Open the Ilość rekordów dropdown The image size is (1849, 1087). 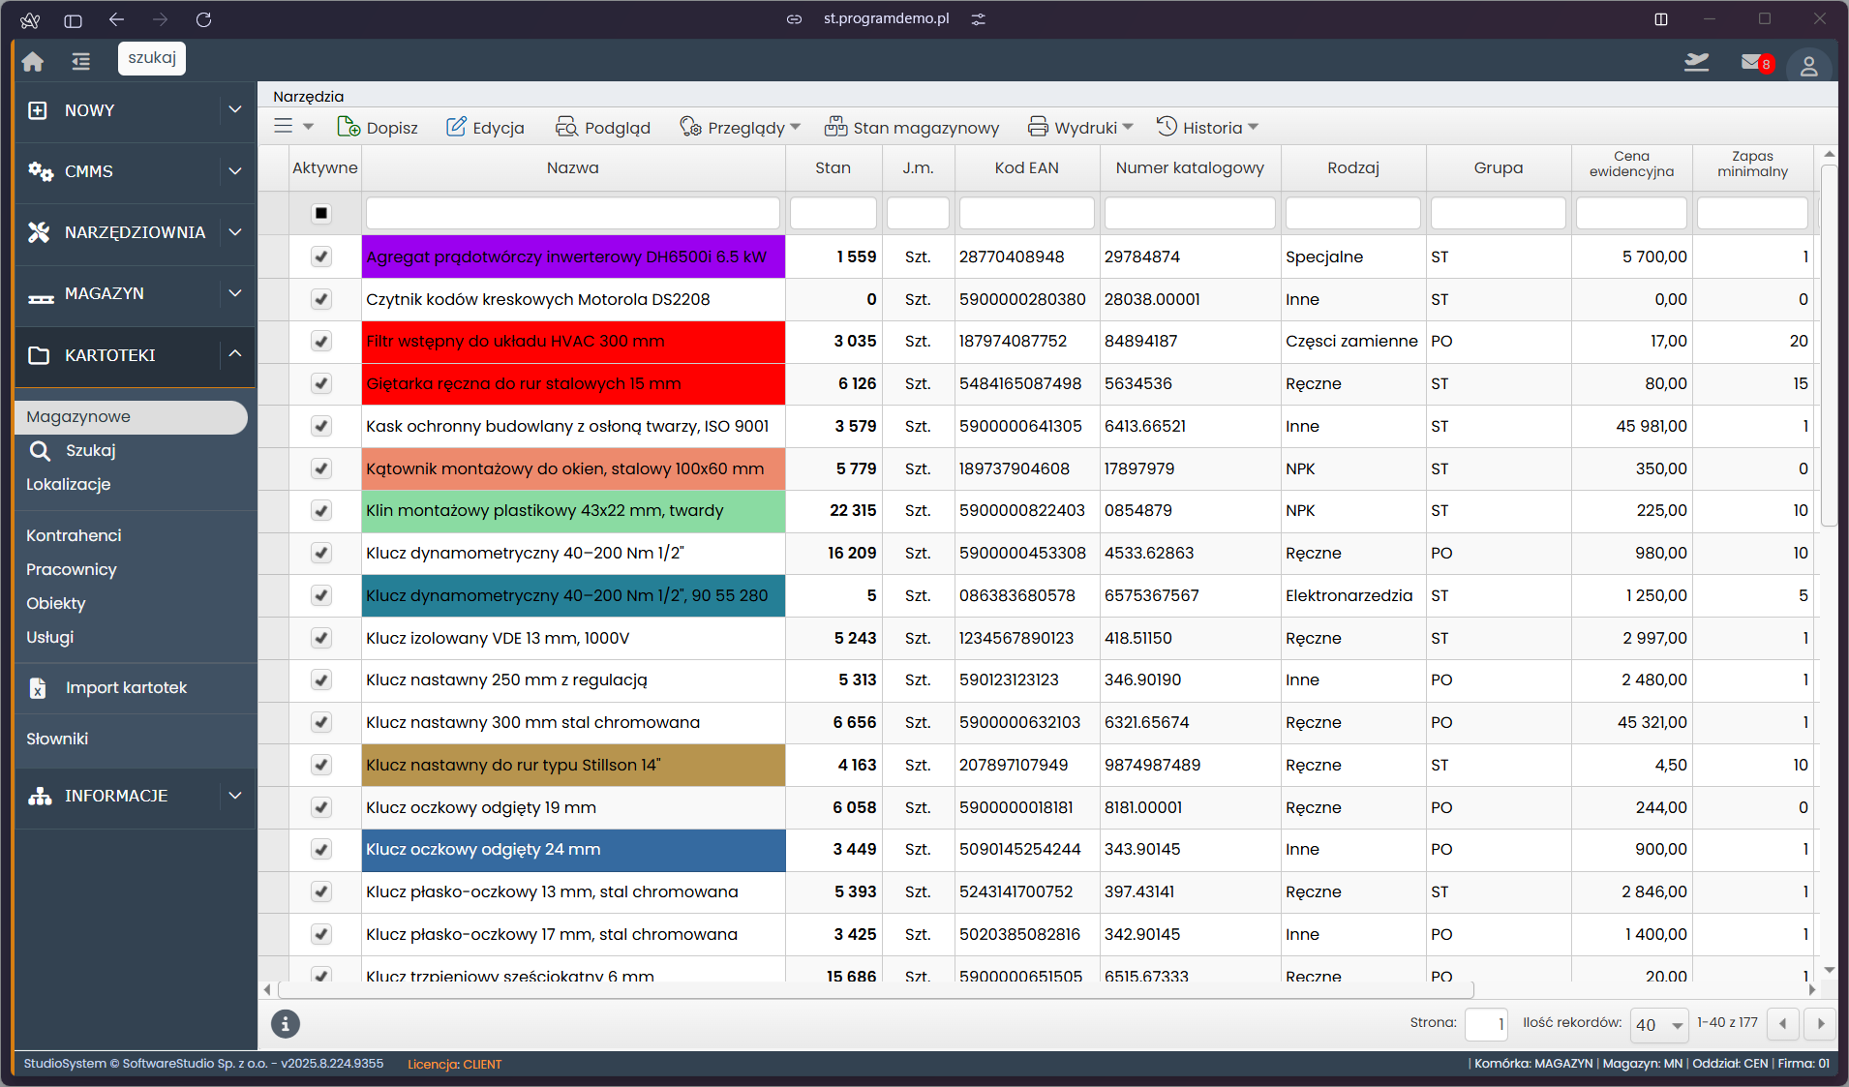1659,1024
